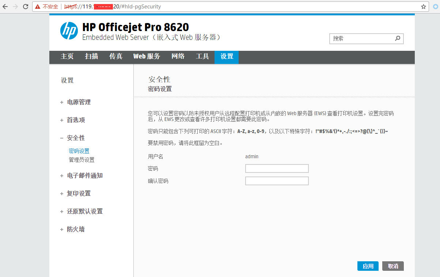Open the 工具 tab
The width and height of the screenshot is (440, 277).
202,56
